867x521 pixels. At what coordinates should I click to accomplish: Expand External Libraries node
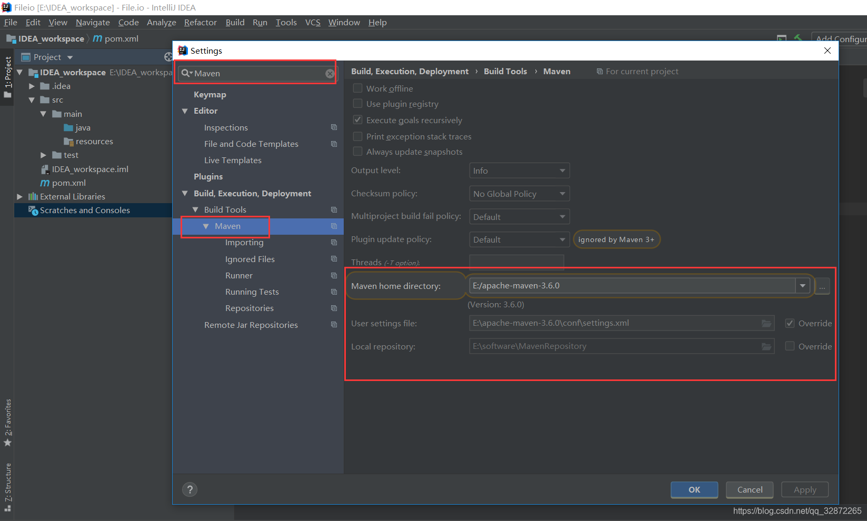pyautogui.click(x=20, y=196)
